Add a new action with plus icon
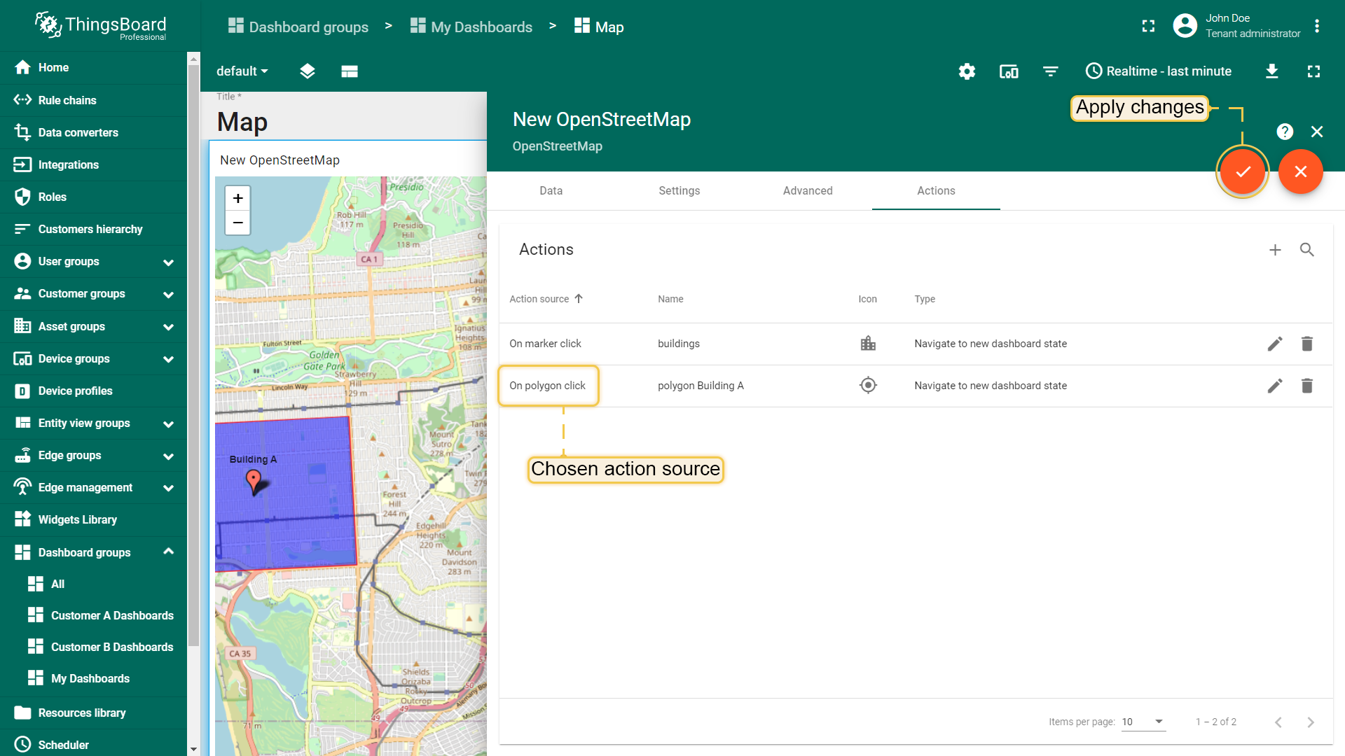The width and height of the screenshot is (1345, 756). 1275,250
